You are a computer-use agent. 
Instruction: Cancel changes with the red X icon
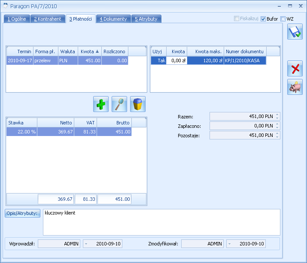pyautogui.click(x=295, y=69)
